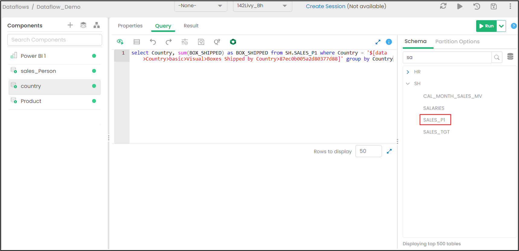
Task: Click the green Run button
Action: pos(486,26)
